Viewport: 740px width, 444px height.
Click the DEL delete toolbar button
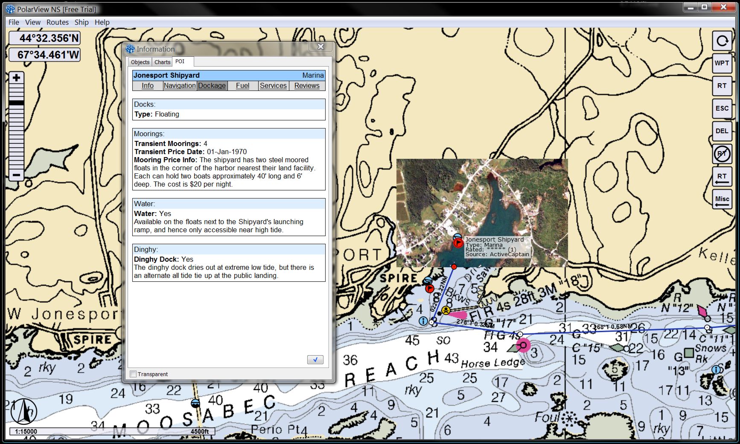coord(722,131)
